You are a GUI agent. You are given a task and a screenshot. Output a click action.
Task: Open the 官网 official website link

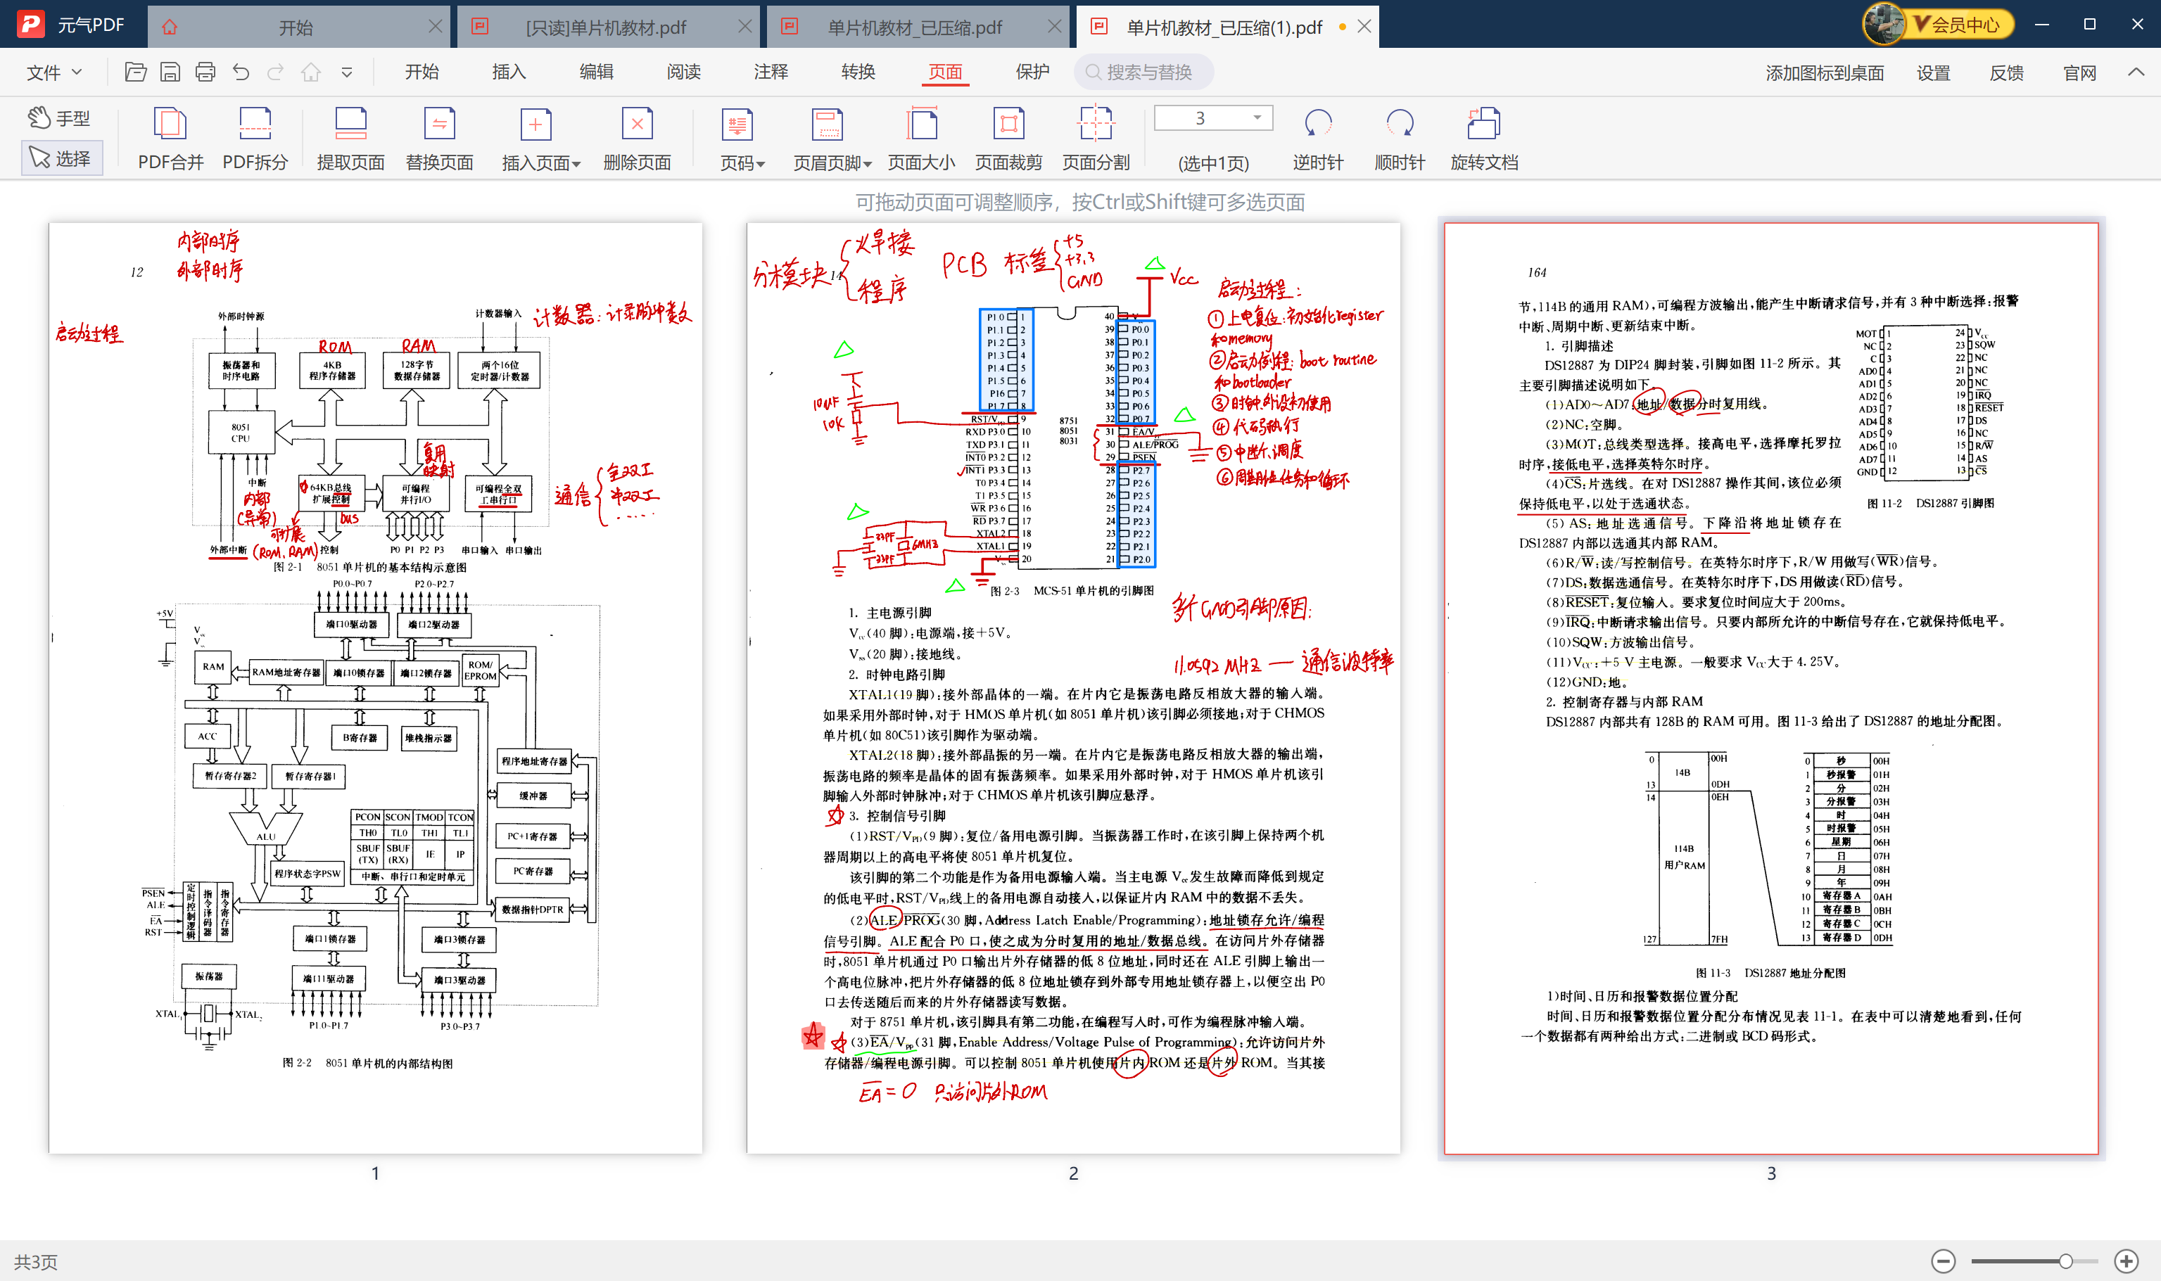pos(2080,73)
